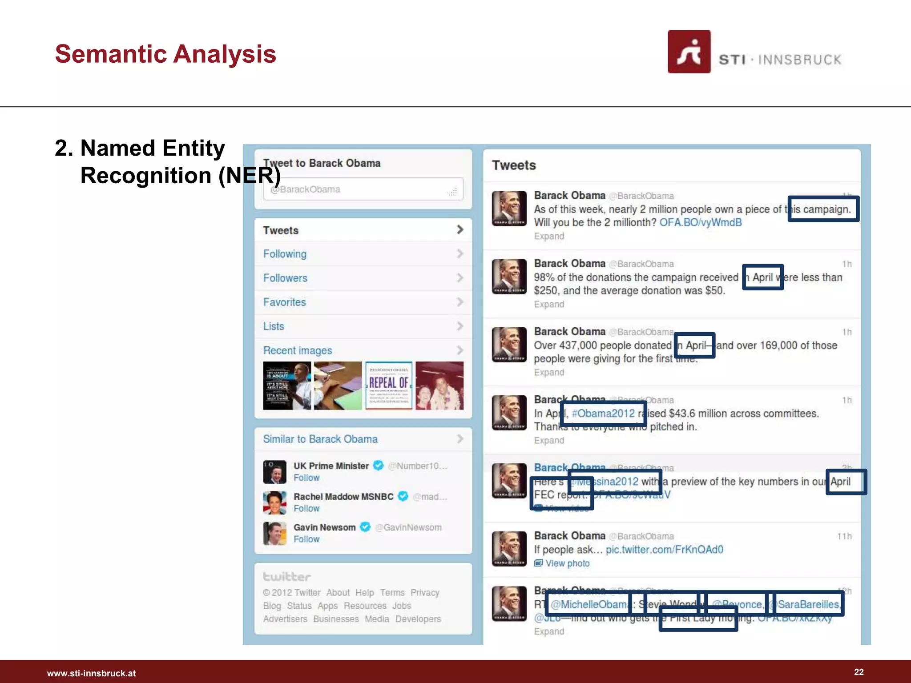Open the Following chevron arrow
Screen dimensions: 911x683
click(x=460, y=253)
